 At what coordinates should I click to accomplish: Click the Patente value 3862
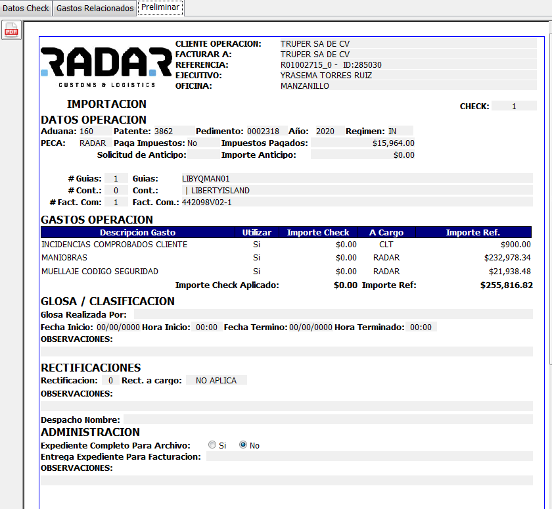[174, 131]
